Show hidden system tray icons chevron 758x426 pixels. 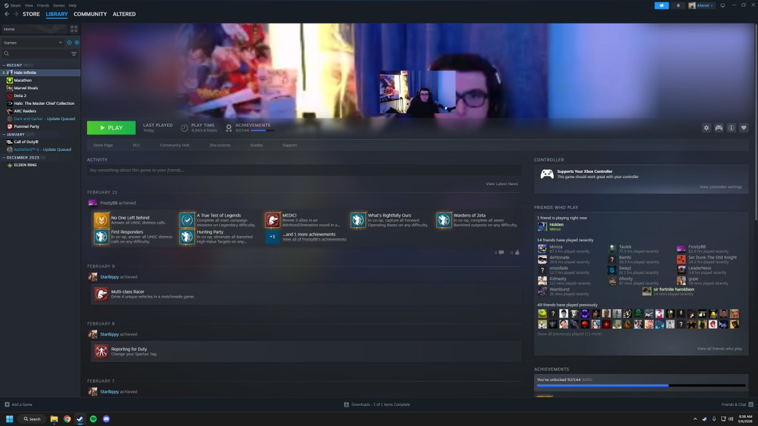pyautogui.click(x=695, y=418)
